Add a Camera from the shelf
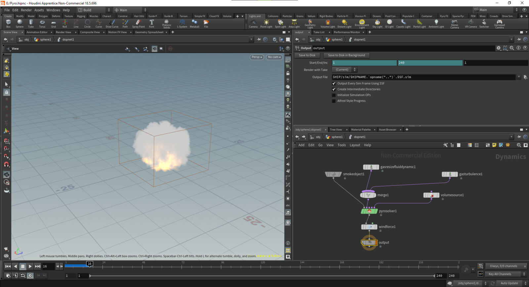 [x=253, y=24]
